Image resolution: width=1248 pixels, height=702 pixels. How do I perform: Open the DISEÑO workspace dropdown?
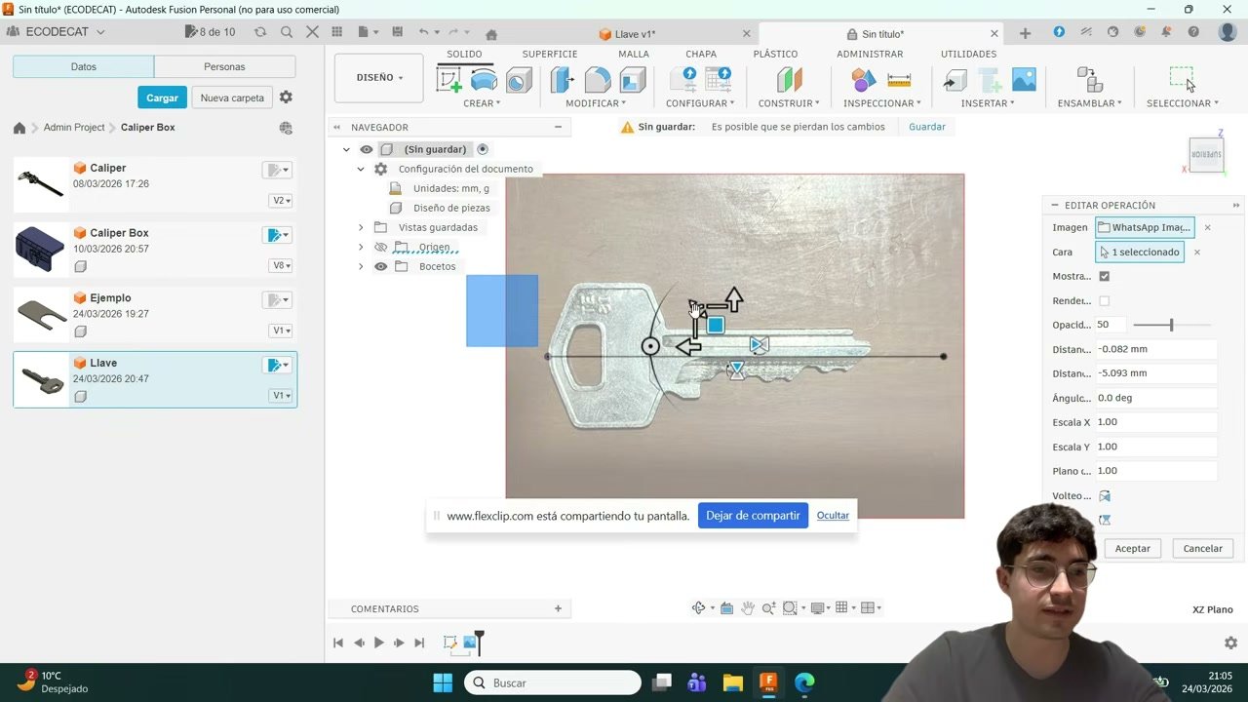[379, 78]
